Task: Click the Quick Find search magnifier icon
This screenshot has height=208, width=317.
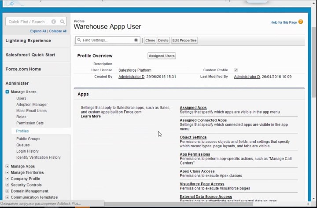Action: coord(62,22)
